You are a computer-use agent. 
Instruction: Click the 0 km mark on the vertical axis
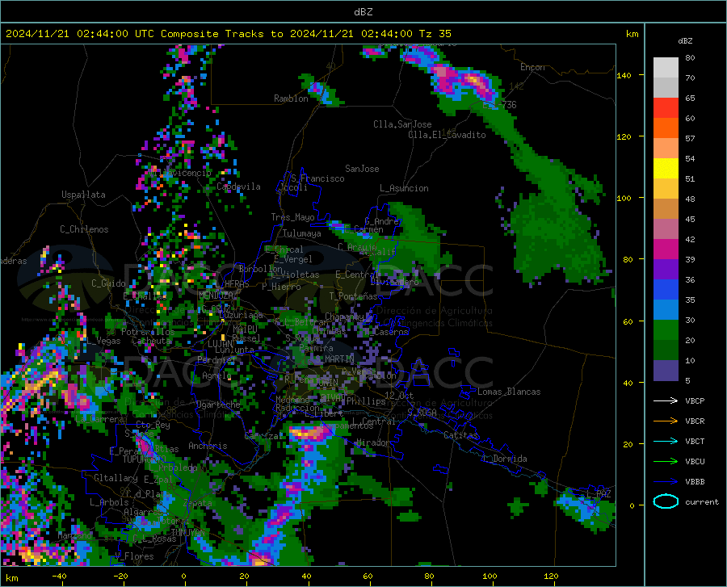click(x=632, y=505)
